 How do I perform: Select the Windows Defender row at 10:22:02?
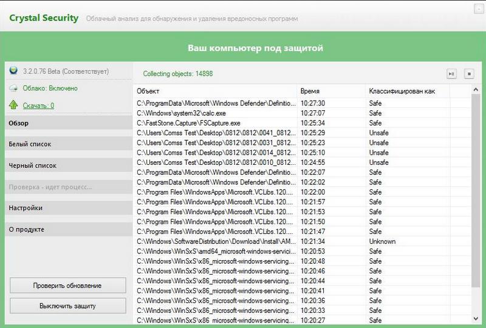pyautogui.click(x=302, y=182)
